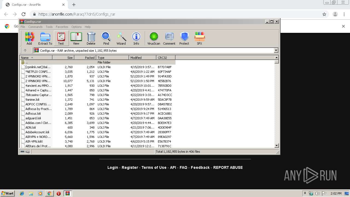Screen dimensions: 350x197
Task: Open Windows Explorer folder in taskbar
Action: point(31,193)
